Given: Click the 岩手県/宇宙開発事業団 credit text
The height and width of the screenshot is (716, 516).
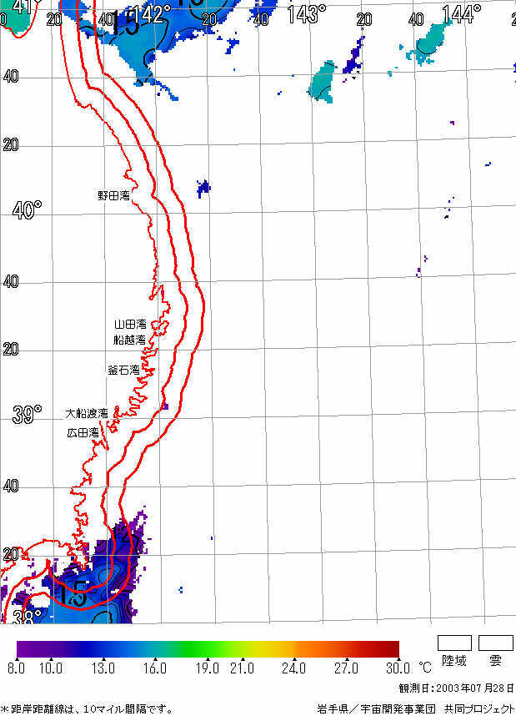Looking at the screenshot, I should pyautogui.click(x=377, y=709).
